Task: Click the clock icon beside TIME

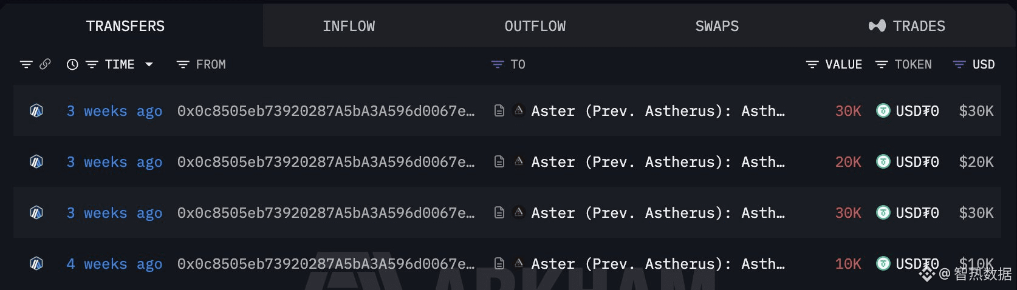Action: point(72,64)
